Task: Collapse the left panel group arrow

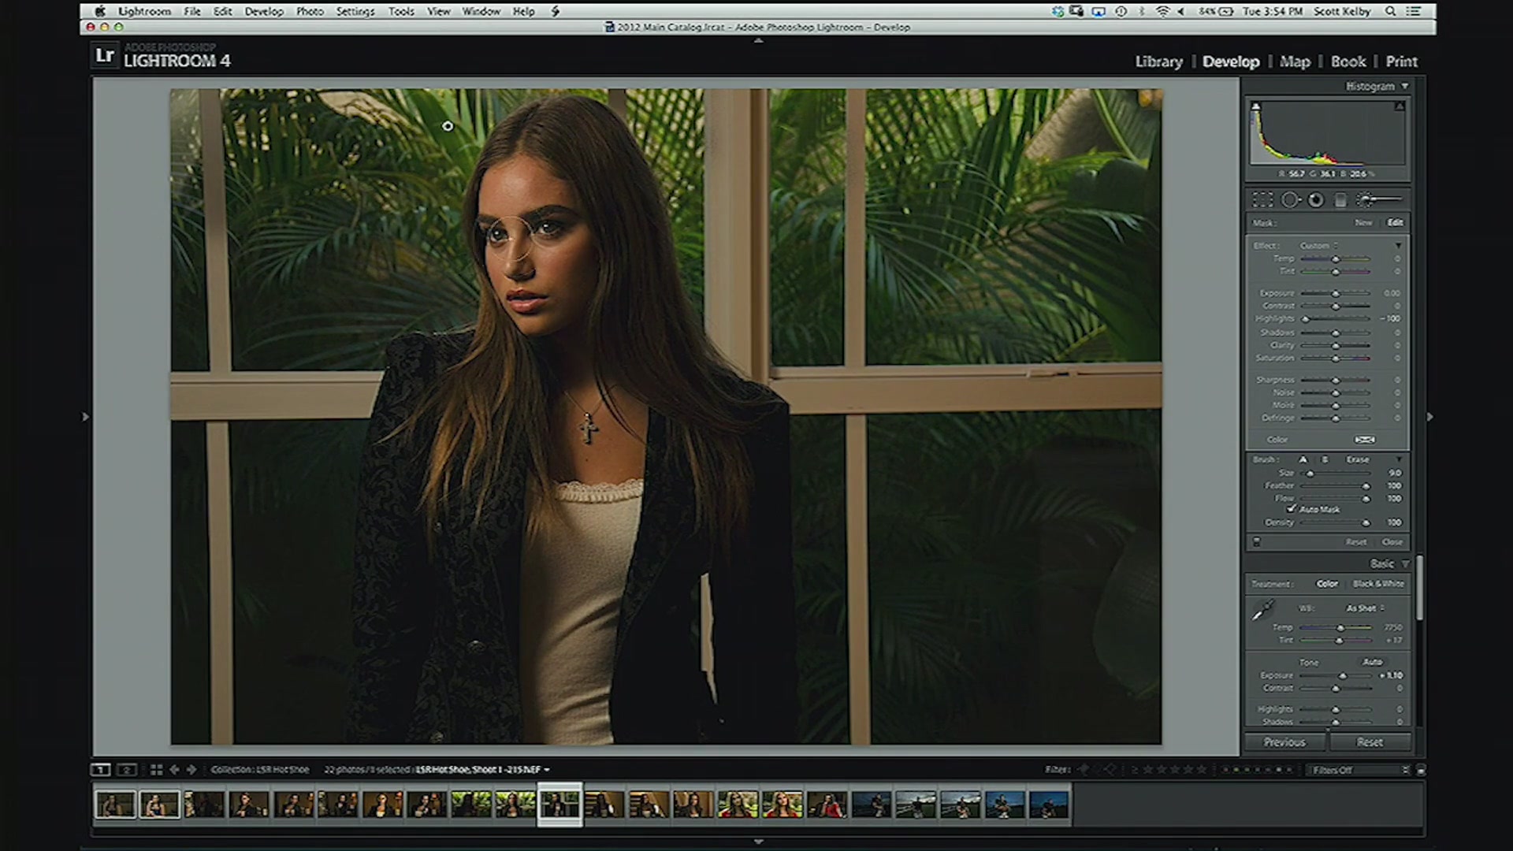Action: coord(85,417)
